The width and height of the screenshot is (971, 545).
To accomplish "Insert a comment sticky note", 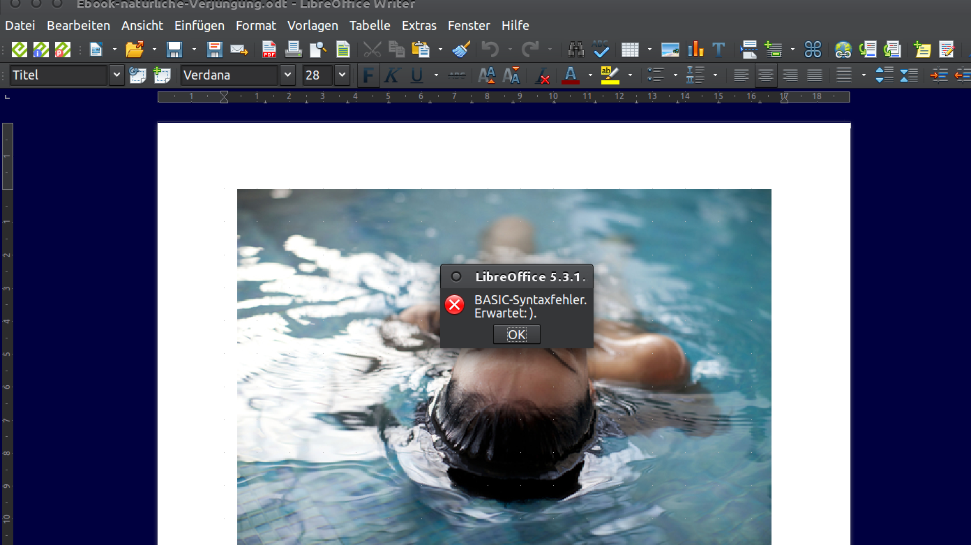I will tap(922, 50).
